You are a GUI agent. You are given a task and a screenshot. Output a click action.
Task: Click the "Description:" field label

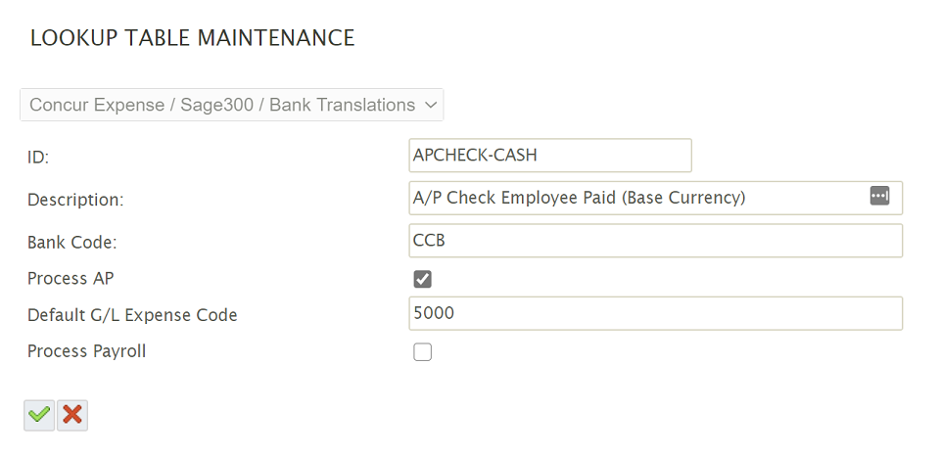pos(75,200)
